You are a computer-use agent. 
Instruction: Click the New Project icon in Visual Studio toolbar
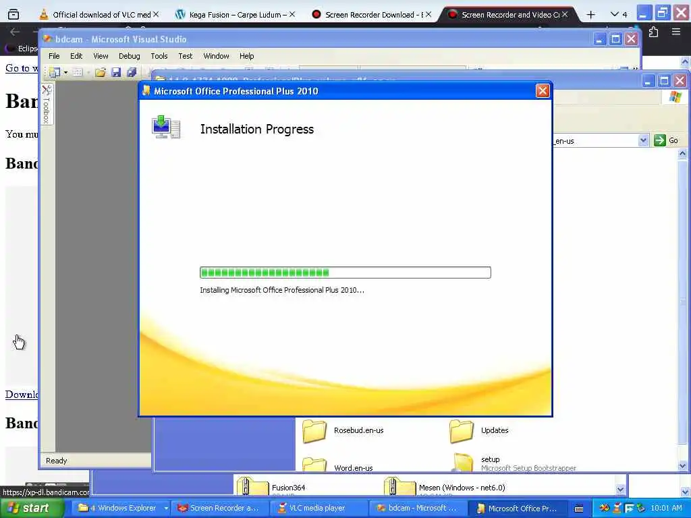click(x=55, y=72)
